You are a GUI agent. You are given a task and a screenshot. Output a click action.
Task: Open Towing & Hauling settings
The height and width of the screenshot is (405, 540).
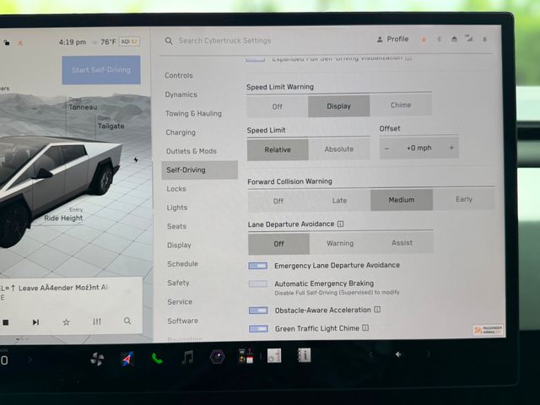point(193,113)
